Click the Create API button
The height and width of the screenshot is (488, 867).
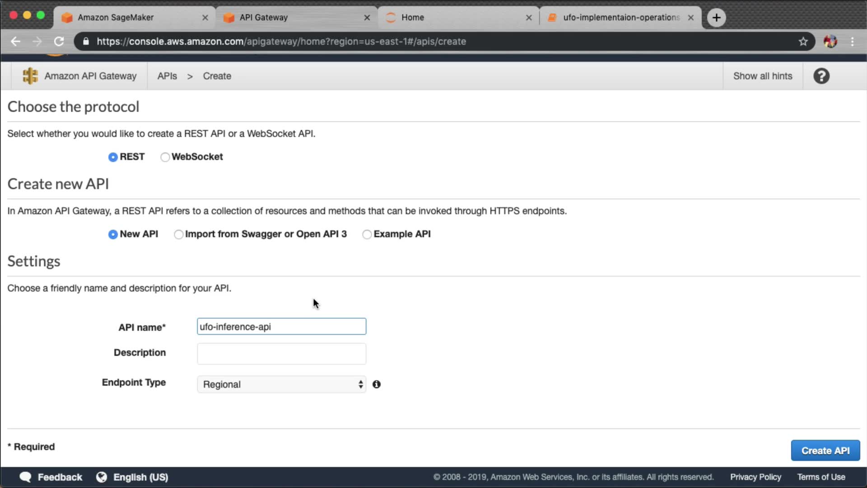pyautogui.click(x=825, y=450)
